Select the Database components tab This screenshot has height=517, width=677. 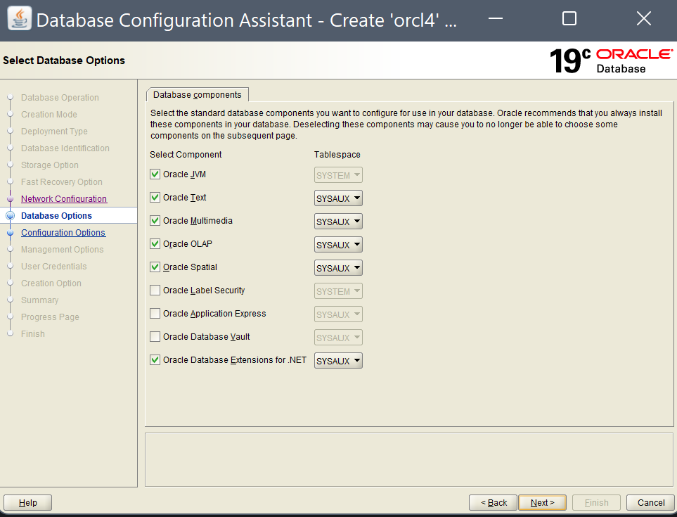197,95
